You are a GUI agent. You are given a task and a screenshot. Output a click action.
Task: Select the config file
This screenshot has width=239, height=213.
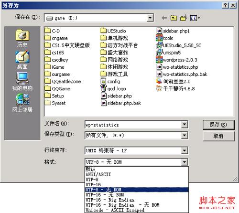[x=110, y=82]
